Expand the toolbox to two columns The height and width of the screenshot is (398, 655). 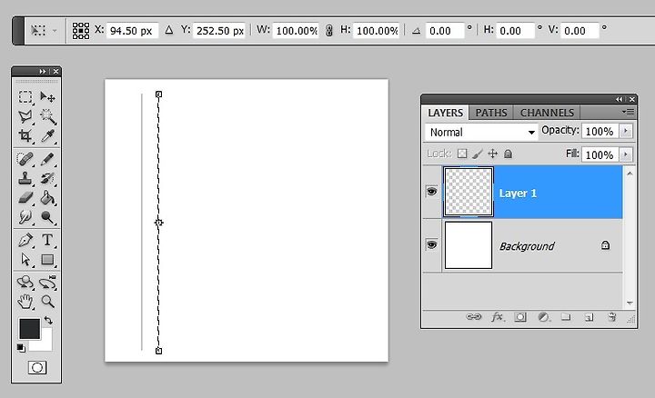42,72
